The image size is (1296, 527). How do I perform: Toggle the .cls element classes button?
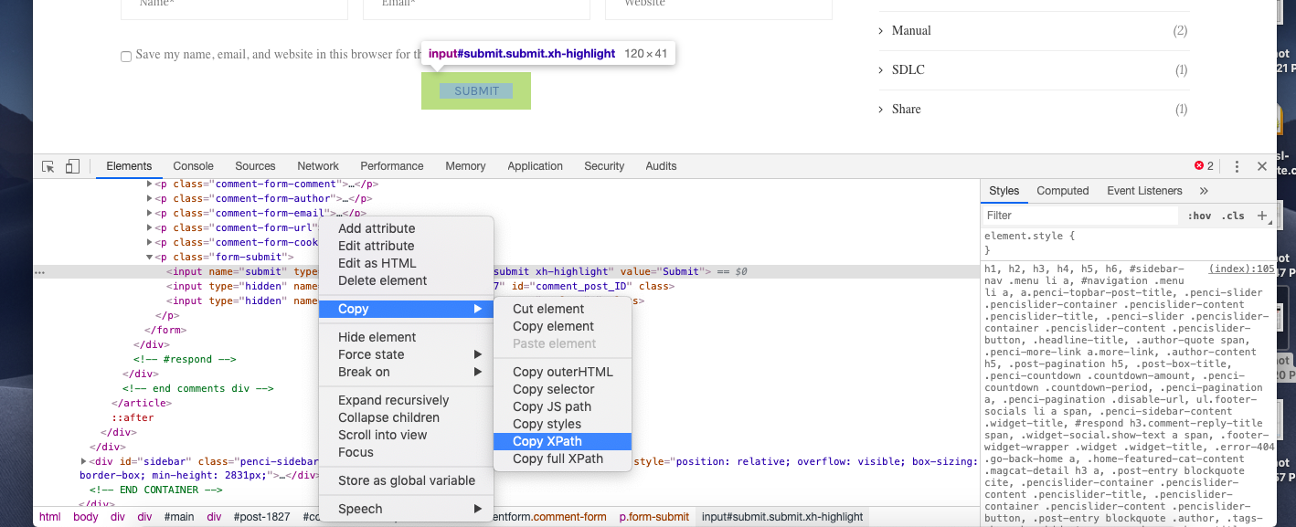point(1234,216)
